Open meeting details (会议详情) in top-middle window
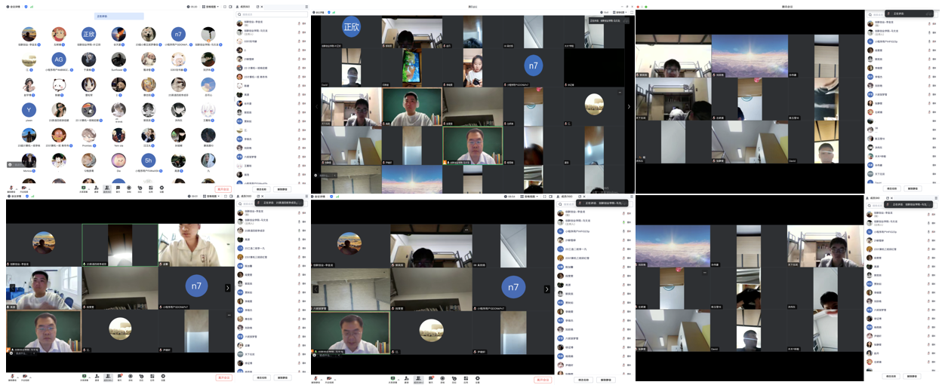The width and height of the screenshot is (945, 385). coord(319,13)
